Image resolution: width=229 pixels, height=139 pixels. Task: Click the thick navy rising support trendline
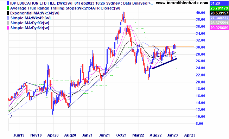(x=164, y=64)
